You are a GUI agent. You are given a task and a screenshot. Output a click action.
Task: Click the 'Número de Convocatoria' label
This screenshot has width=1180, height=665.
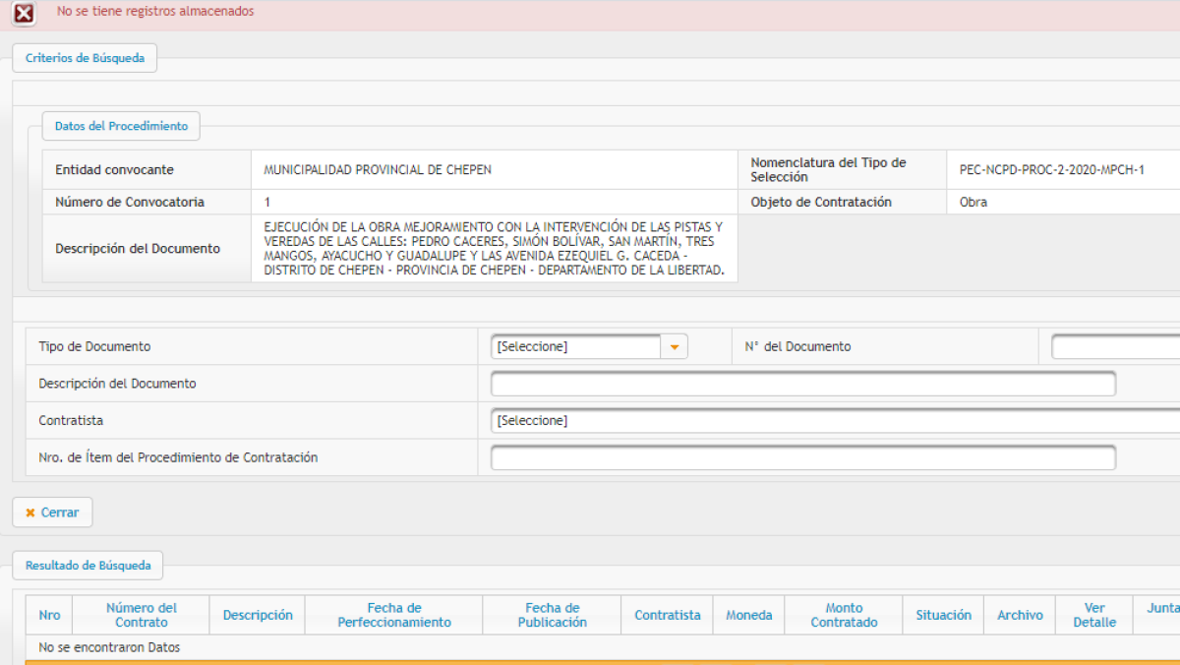pyautogui.click(x=130, y=202)
